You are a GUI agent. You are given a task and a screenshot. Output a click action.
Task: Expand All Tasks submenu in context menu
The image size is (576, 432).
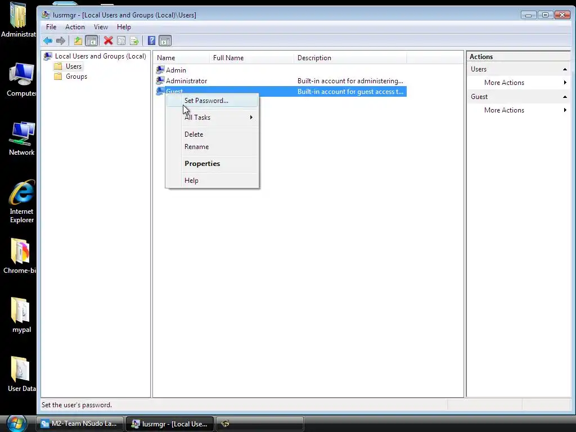point(212,118)
